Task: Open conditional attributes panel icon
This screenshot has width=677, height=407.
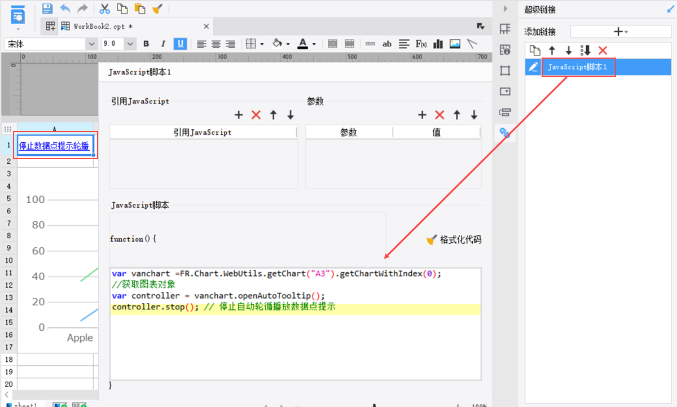Action: (505, 112)
